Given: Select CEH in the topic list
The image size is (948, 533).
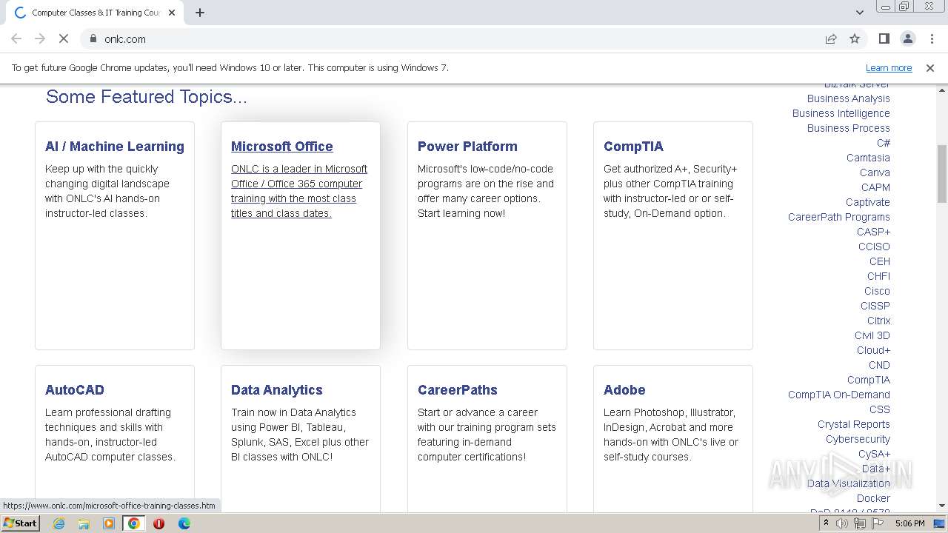Looking at the screenshot, I should tap(880, 261).
